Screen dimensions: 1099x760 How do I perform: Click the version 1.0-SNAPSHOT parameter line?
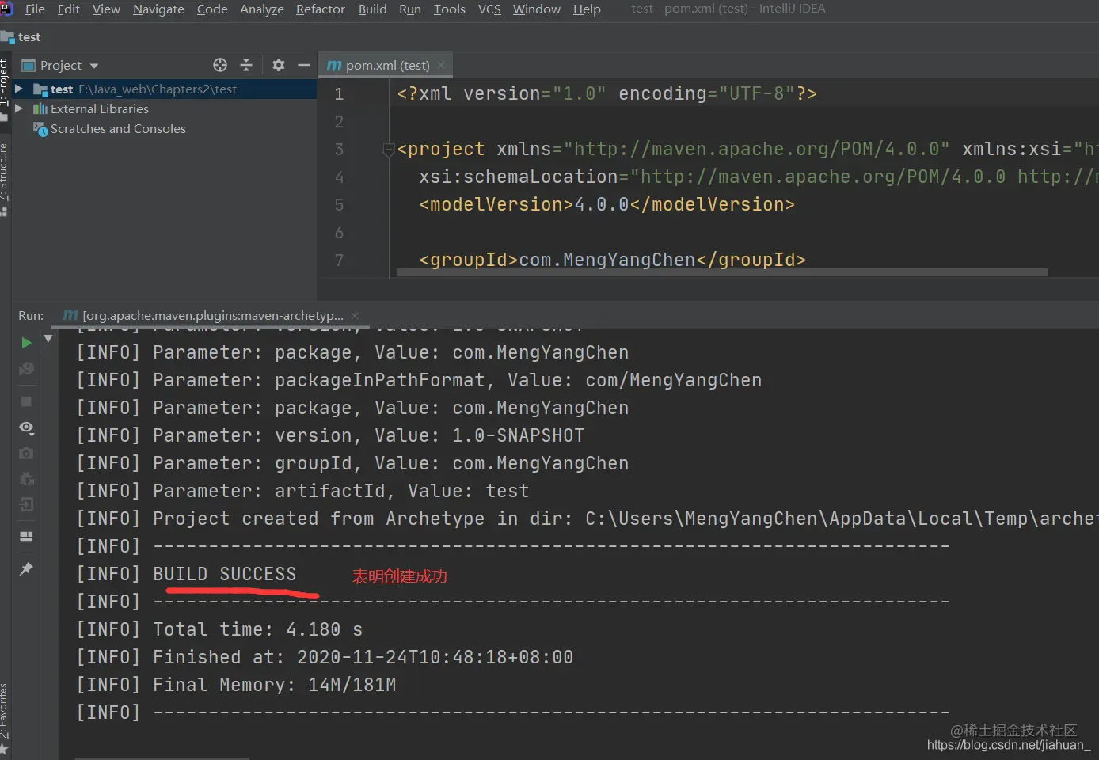(330, 435)
